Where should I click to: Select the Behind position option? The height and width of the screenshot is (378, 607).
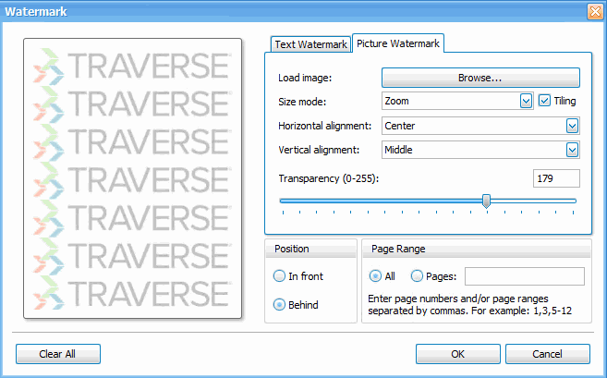click(280, 305)
